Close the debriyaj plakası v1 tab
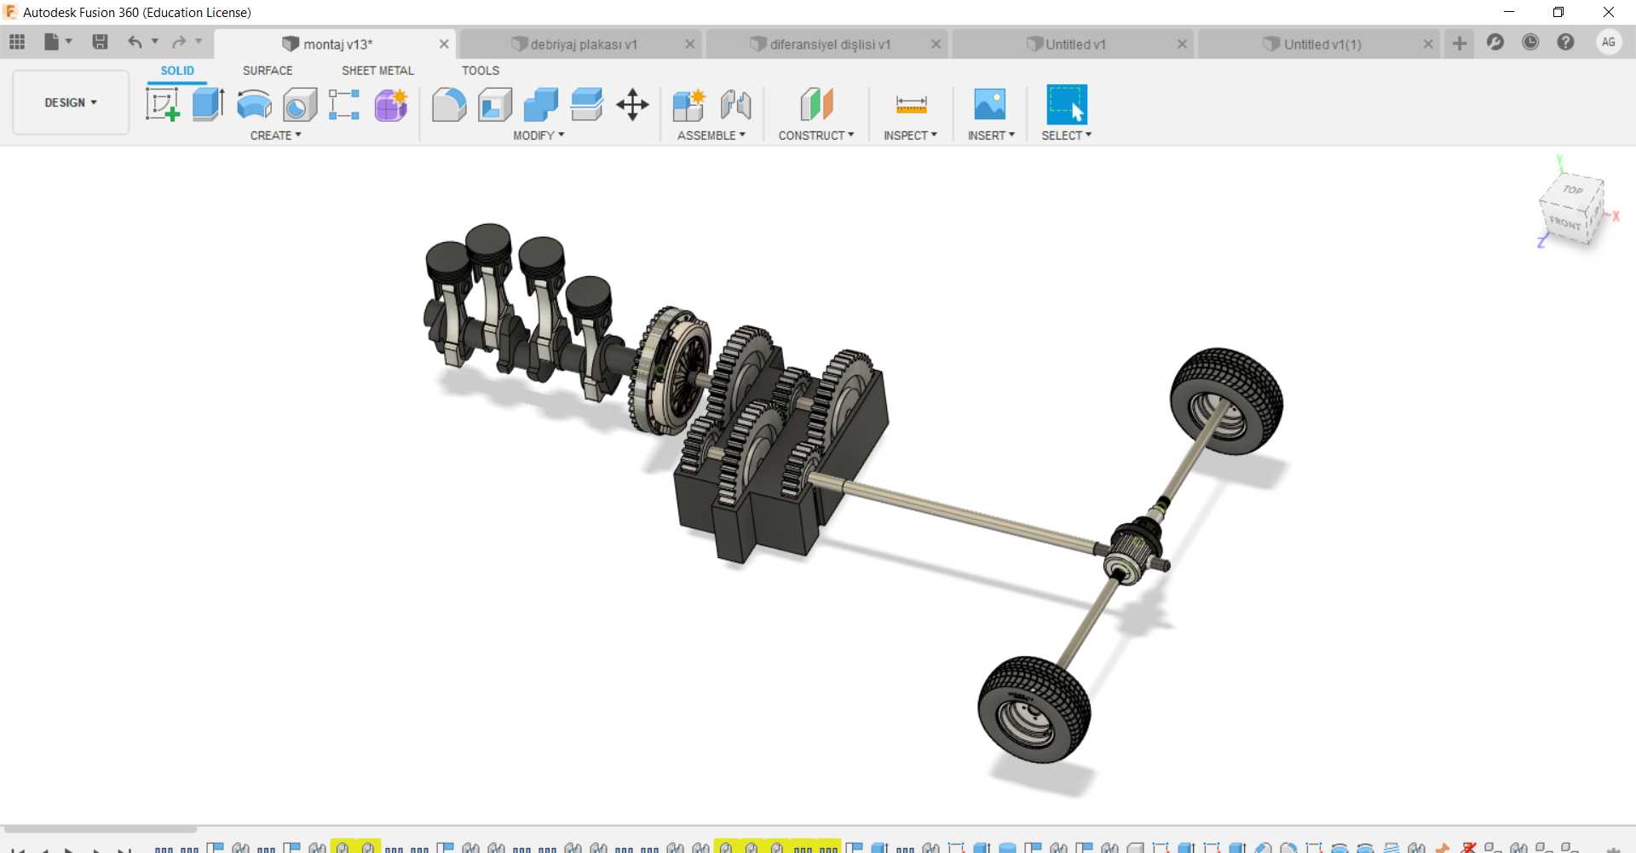Viewport: 1636px width, 853px height. 690,44
